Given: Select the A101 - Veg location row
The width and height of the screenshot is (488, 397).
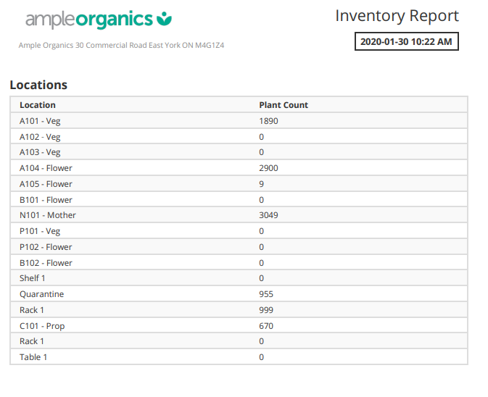Looking at the screenshot, I should tap(40, 121).
